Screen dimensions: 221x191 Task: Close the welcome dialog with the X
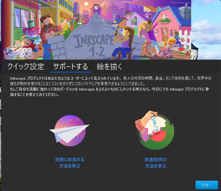coord(186,5)
